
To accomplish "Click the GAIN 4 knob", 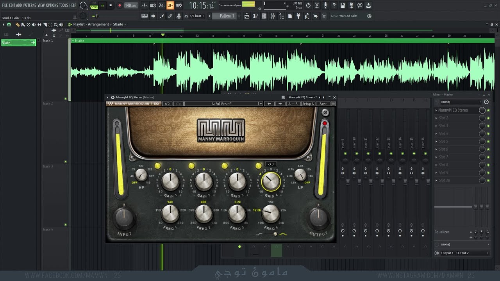I will [270, 181].
